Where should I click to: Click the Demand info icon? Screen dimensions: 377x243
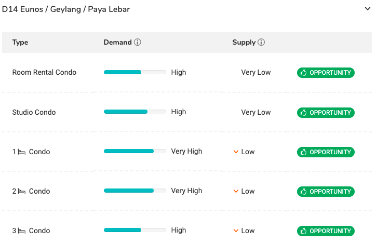(x=138, y=43)
